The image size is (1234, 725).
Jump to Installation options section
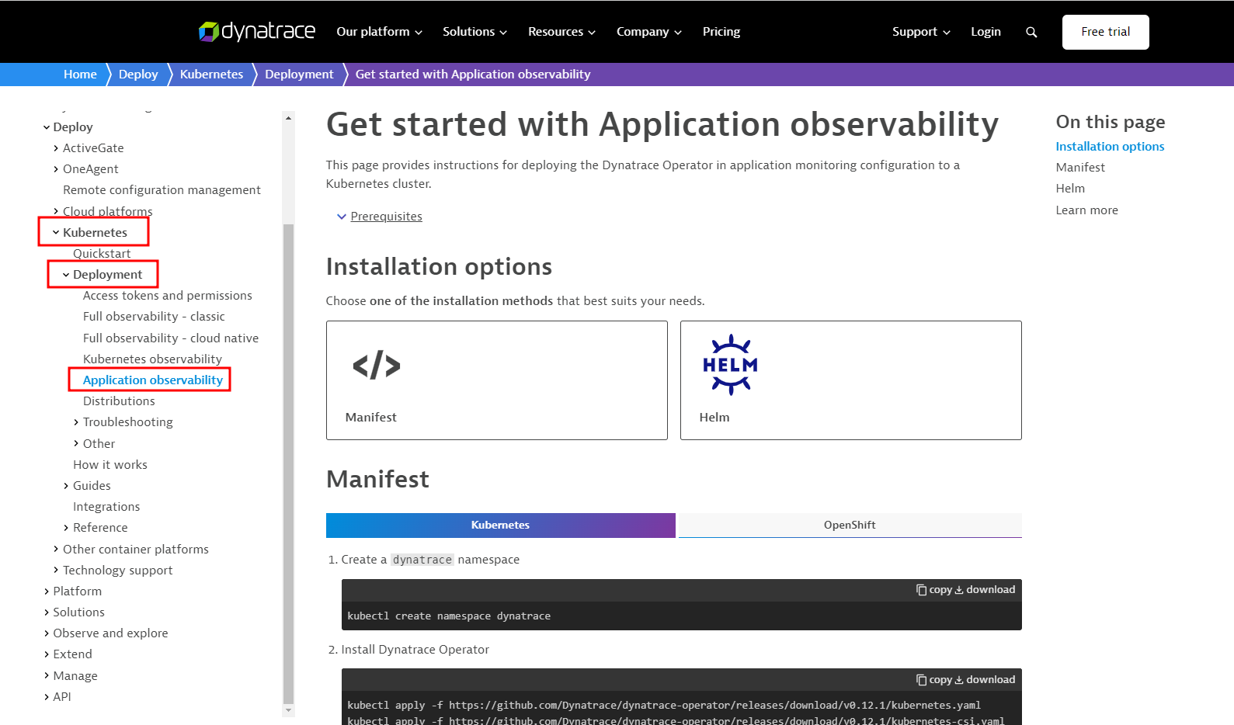[x=1110, y=147]
